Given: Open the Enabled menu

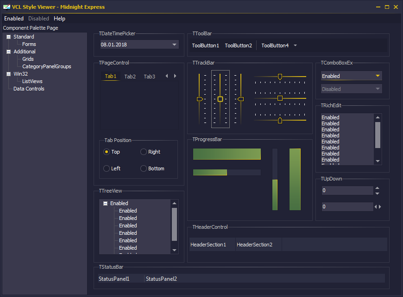Looking at the screenshot, I should pos(14,19).
